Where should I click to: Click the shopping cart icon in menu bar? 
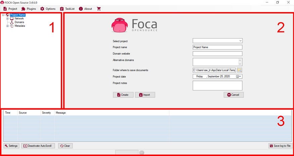(99, 9)
